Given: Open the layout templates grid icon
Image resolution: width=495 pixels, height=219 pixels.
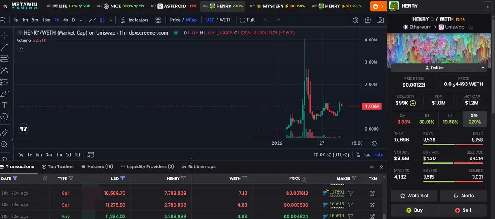Looking at the screenshot, I should tap(158, 20).
